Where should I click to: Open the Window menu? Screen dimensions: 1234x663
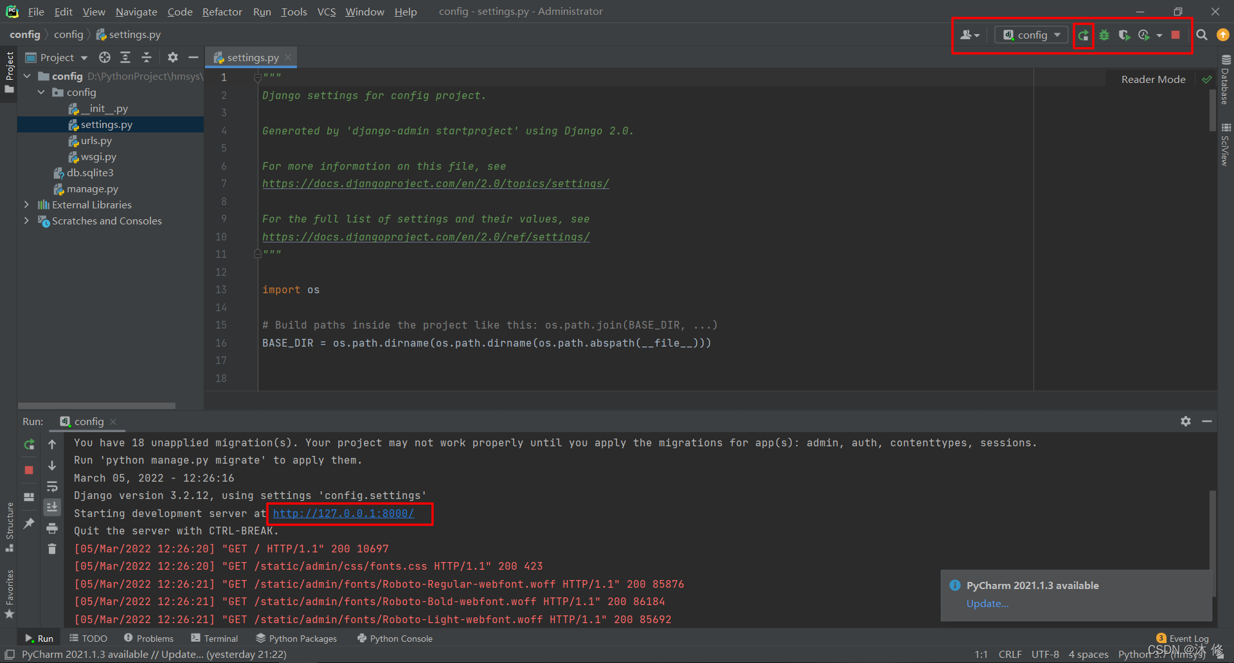tap(364, 12)
